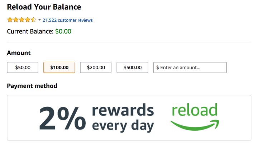
Task: Select the $100.00 amount option
Action: point(59,67)
